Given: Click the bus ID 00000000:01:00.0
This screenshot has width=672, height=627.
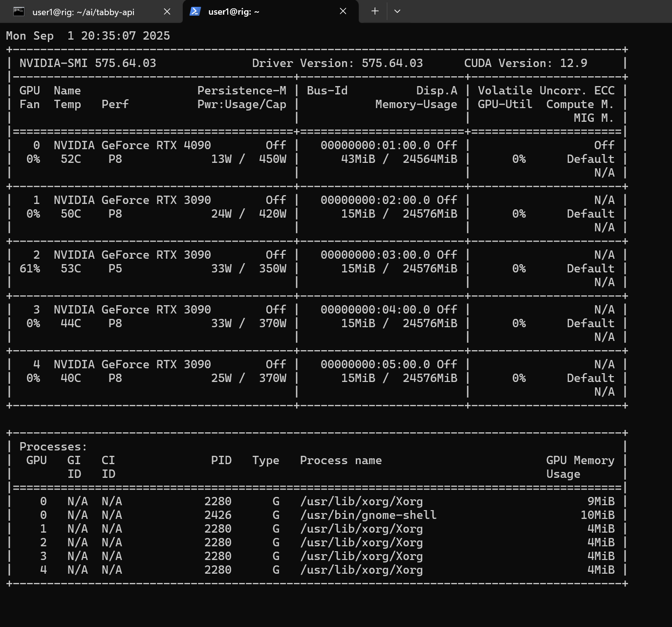Looking at the screenshot, I should click(x=375, y=145).
